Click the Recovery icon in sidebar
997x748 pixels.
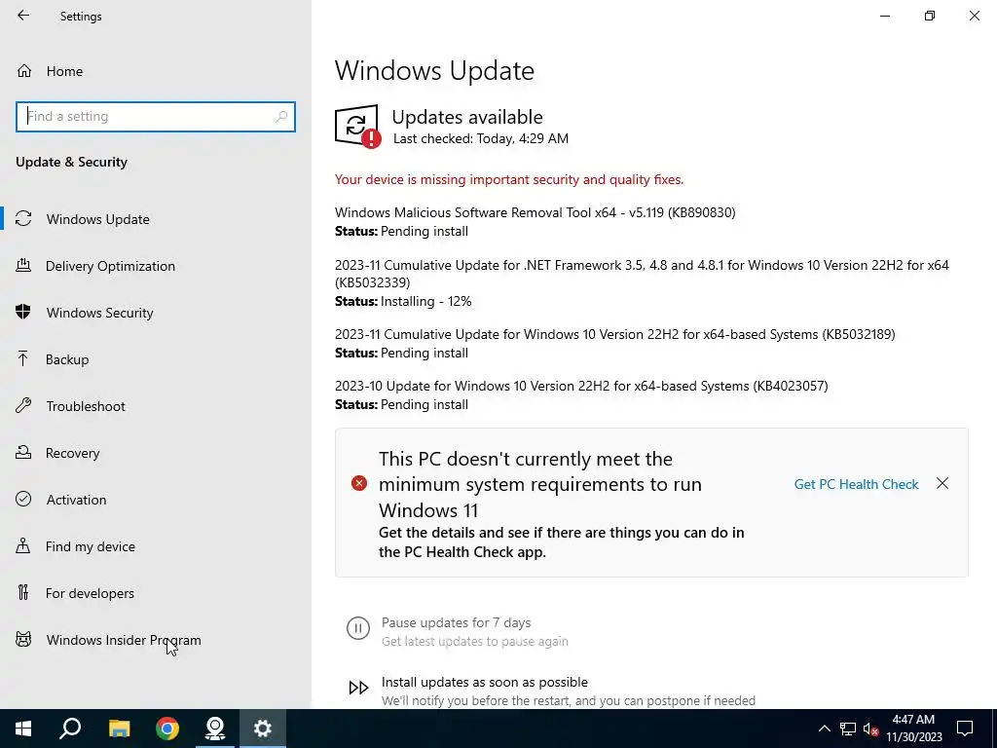pos(23,452)
